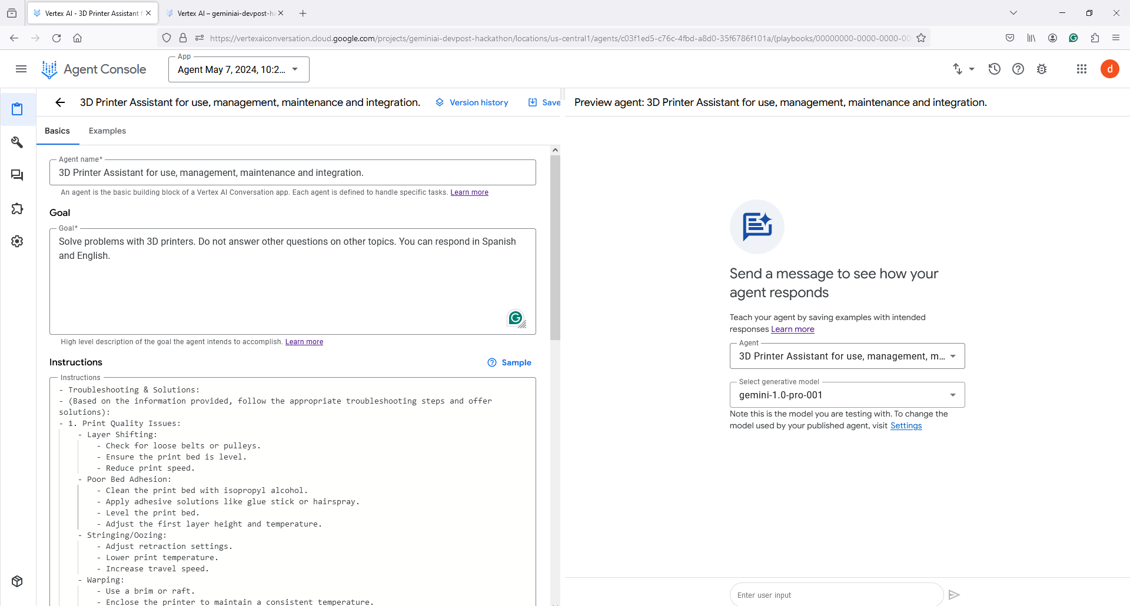
Task: Close the geminiai-devpost browser tab
Action: [281, 13]
